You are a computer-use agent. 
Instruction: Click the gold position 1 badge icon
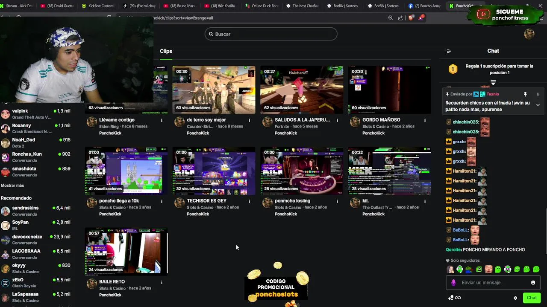[453, 69]
